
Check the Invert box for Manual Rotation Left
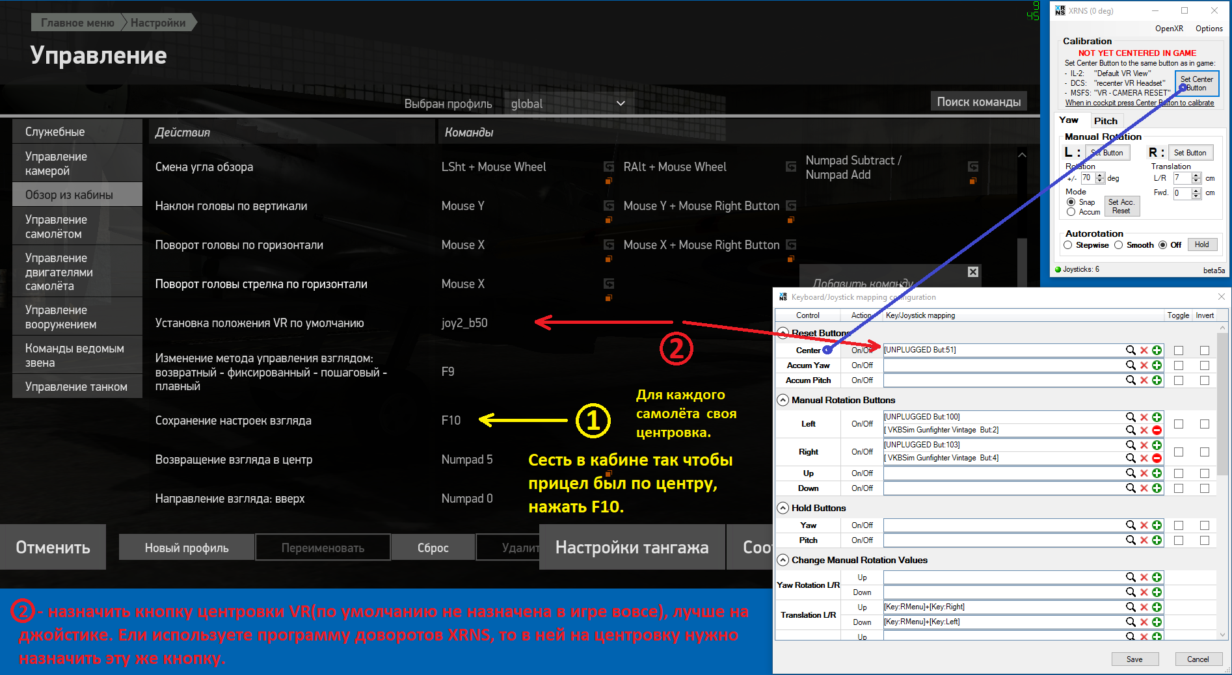pyautogui.click(x=1204, y=424)
